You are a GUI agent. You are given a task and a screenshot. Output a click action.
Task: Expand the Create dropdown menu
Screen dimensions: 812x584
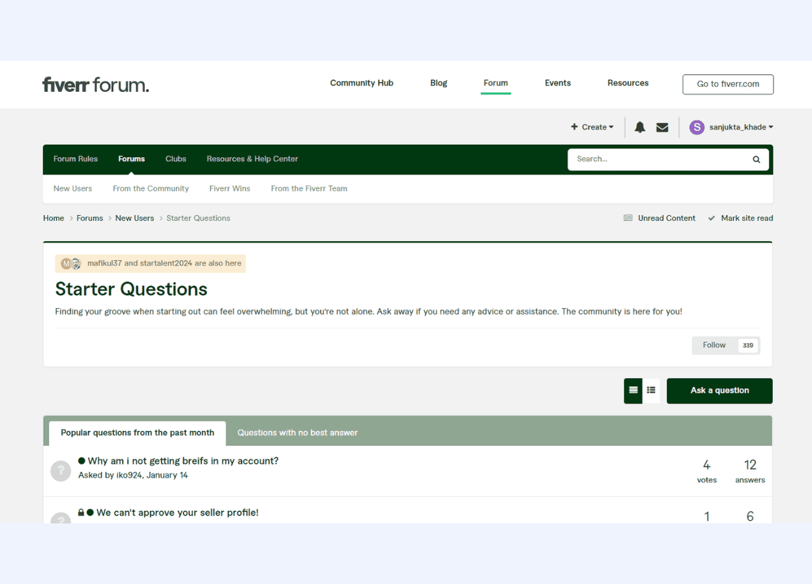(x=592, y=127)
